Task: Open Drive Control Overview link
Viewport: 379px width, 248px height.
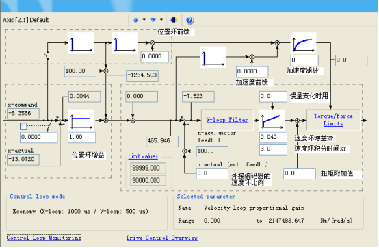Action: (162, 238)
